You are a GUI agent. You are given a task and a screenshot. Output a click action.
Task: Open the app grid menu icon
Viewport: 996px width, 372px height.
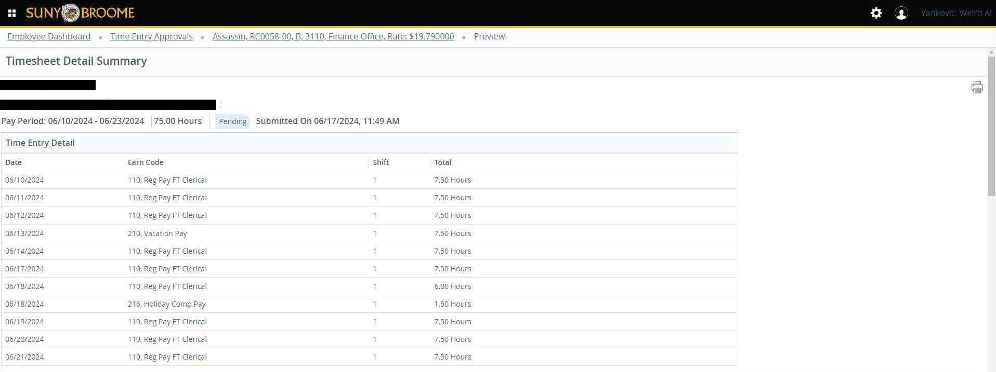click(12, 13)
